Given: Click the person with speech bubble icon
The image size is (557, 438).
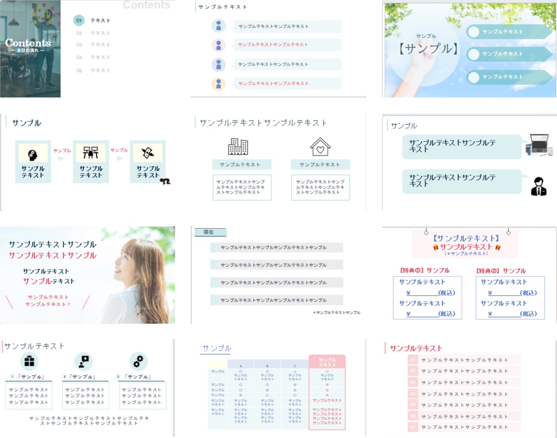Looking at the screenshot, I should coord(84,362).
